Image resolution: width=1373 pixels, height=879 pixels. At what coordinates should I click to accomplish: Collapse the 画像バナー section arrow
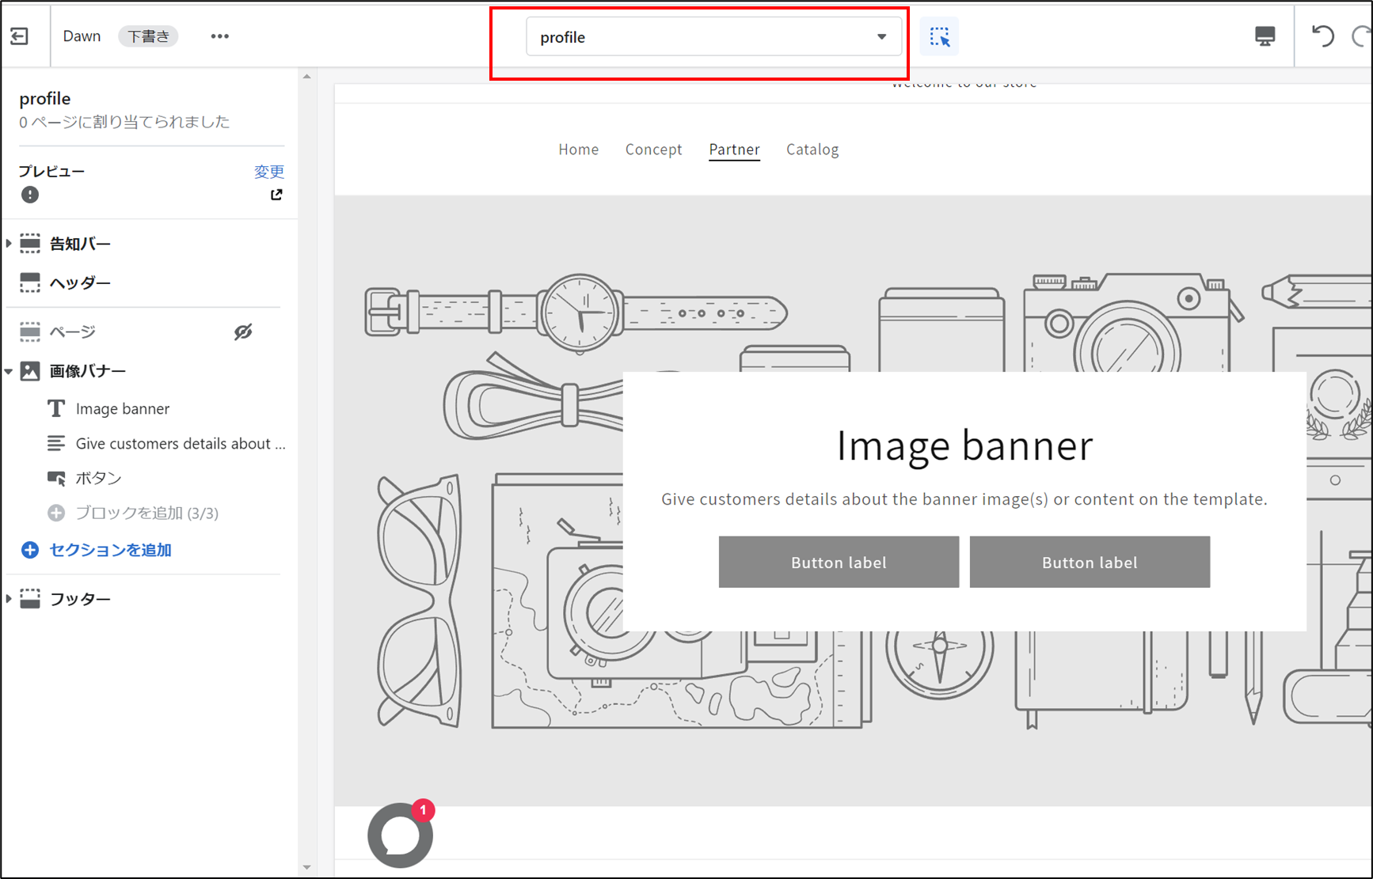tap(9, 371)
